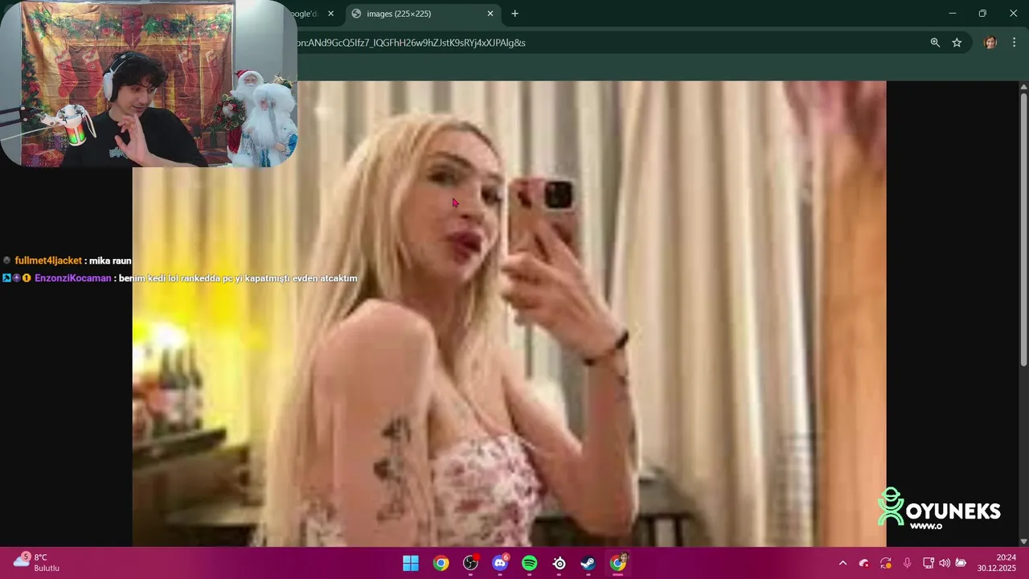Close the Google tab left of the images tab
Viewport: 1029px width, 579px height.
point(330,14)
